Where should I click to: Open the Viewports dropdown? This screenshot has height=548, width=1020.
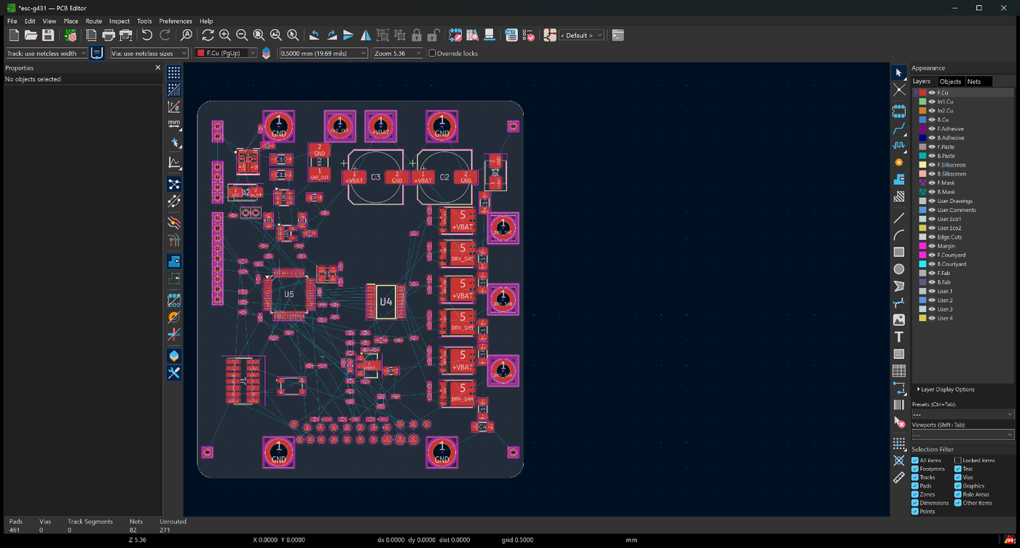pos(962,434)
